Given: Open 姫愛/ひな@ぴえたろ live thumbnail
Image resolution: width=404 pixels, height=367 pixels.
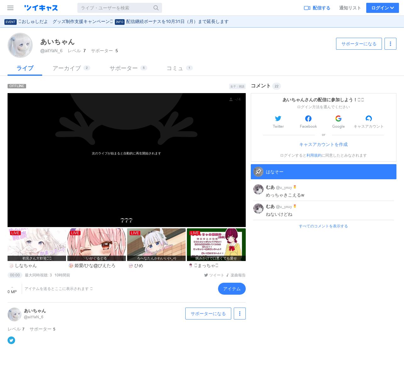Looking at the screenshot, I should [x=97, y=245].
